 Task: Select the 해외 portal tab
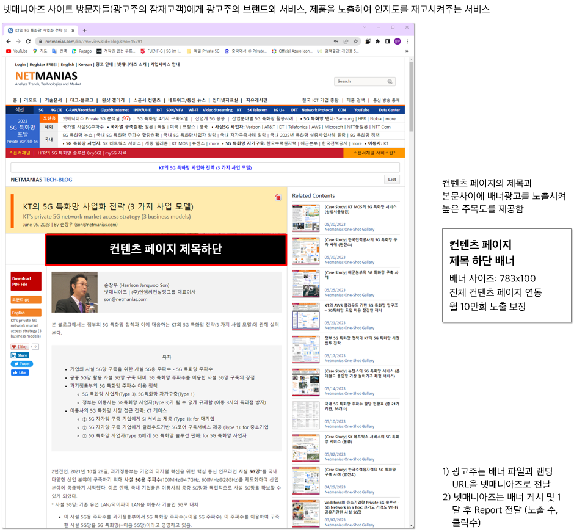[x=49, y=127]
